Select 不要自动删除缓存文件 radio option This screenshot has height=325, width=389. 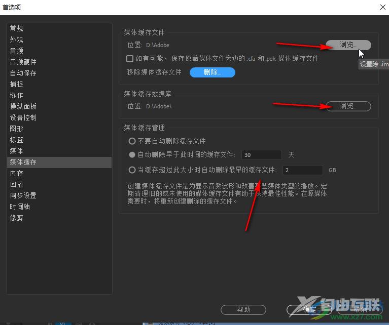pyautogui.click(x=132, y=141)
